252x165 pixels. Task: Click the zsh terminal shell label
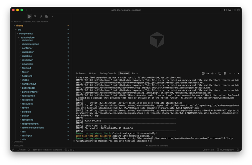(x=205, y=73)
